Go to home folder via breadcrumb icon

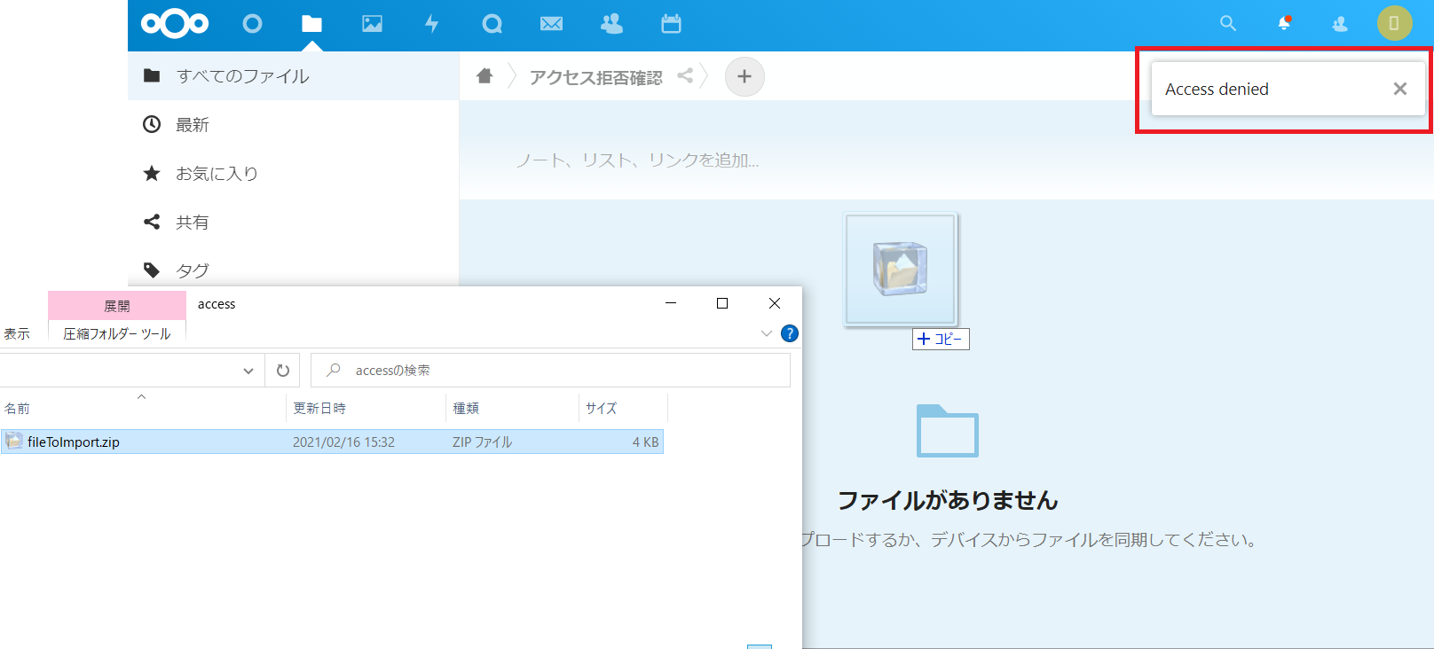(485, 76)
